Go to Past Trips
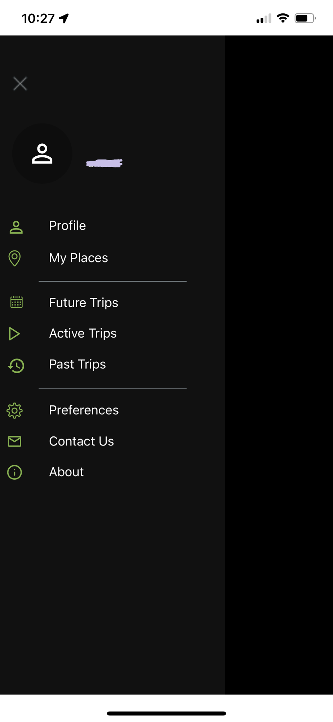 click(x=77, y=364)
